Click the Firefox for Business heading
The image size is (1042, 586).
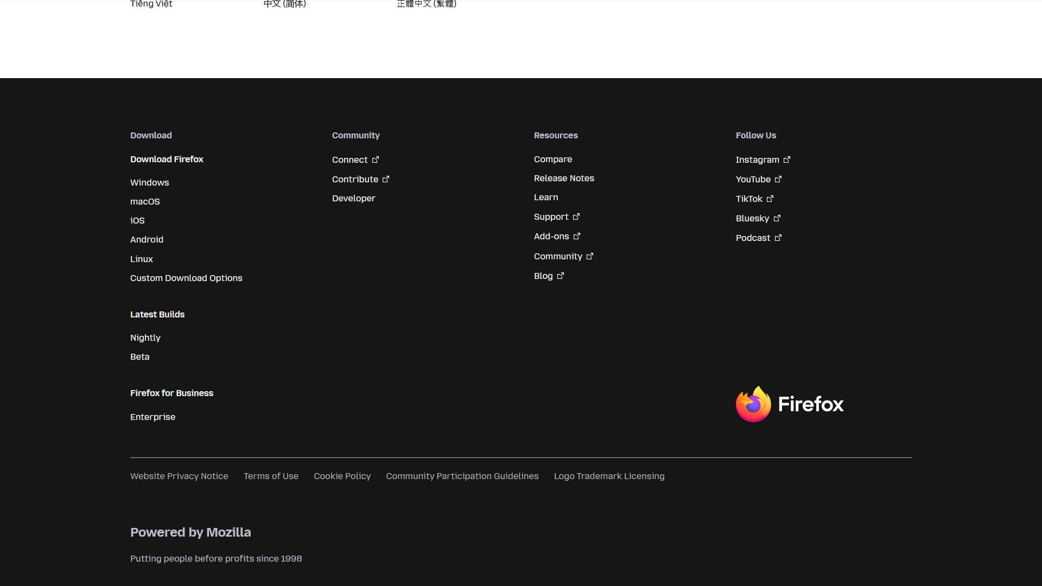(x=171, y=393)
